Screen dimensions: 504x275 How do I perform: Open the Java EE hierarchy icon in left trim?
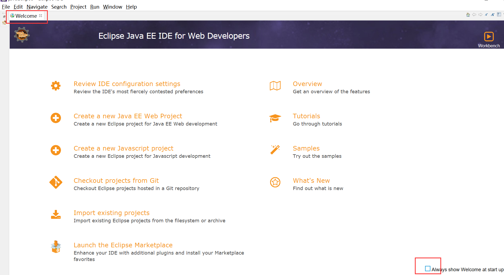click(4, 23)
